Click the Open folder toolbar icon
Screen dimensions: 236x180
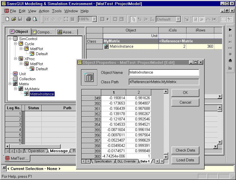pos(14,19)
